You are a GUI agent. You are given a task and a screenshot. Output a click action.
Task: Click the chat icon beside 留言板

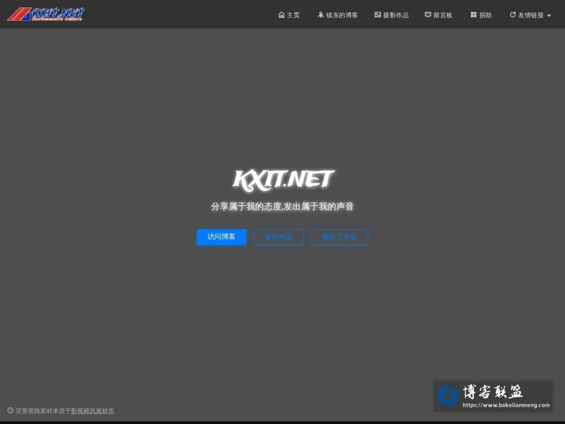[x=428, y=15]
